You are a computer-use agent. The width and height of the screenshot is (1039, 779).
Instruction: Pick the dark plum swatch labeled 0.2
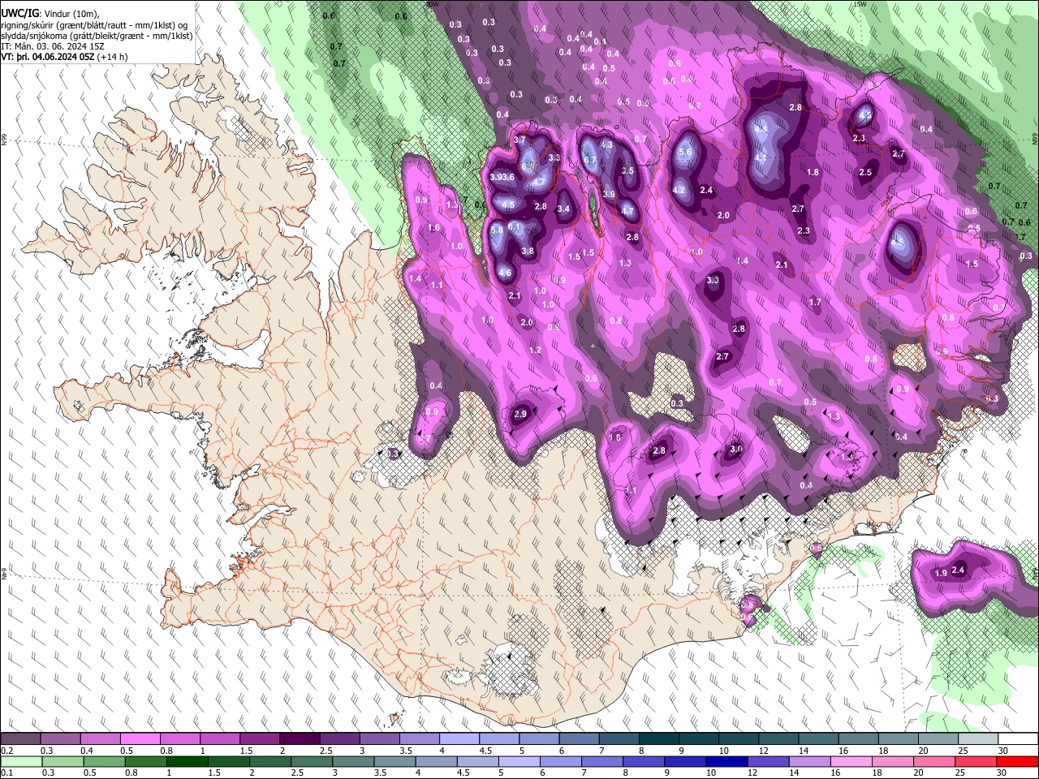(x=20, y=738)
